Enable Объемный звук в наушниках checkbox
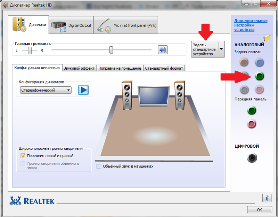 coord(99,166)
